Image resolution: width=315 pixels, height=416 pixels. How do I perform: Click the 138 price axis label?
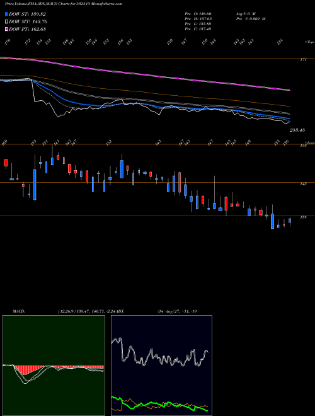(x=303, y=217)
